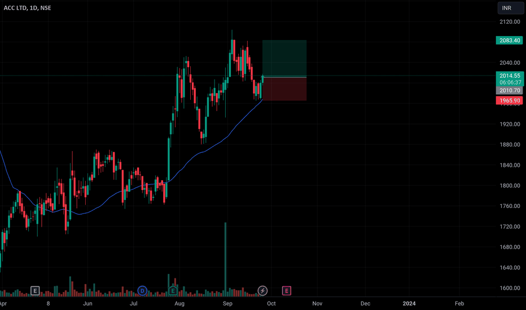This screenshot has width=526, height=310.
Task: Click the 1965.90 stop price label
Action: tap(509, 100)
